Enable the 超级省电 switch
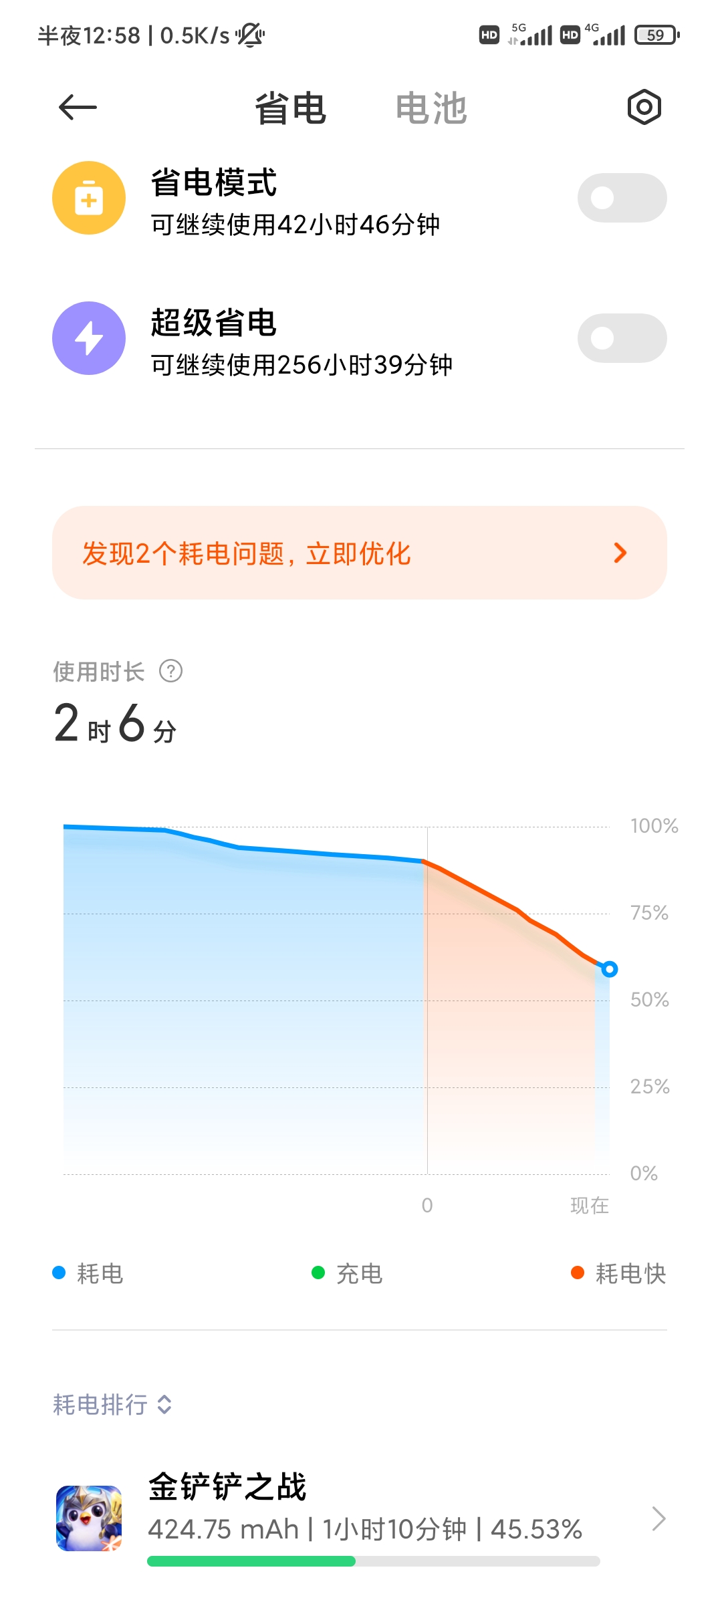 pos(622,338)
